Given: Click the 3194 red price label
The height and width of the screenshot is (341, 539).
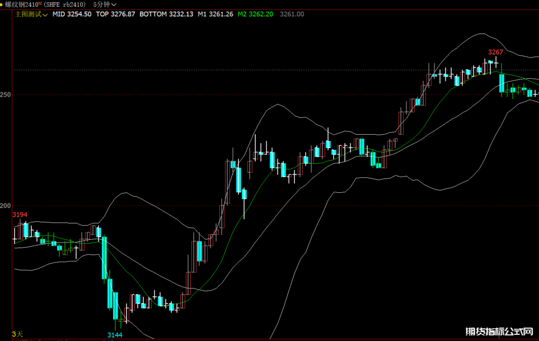Looking at the screenshot, I should (x=20, y=215).
